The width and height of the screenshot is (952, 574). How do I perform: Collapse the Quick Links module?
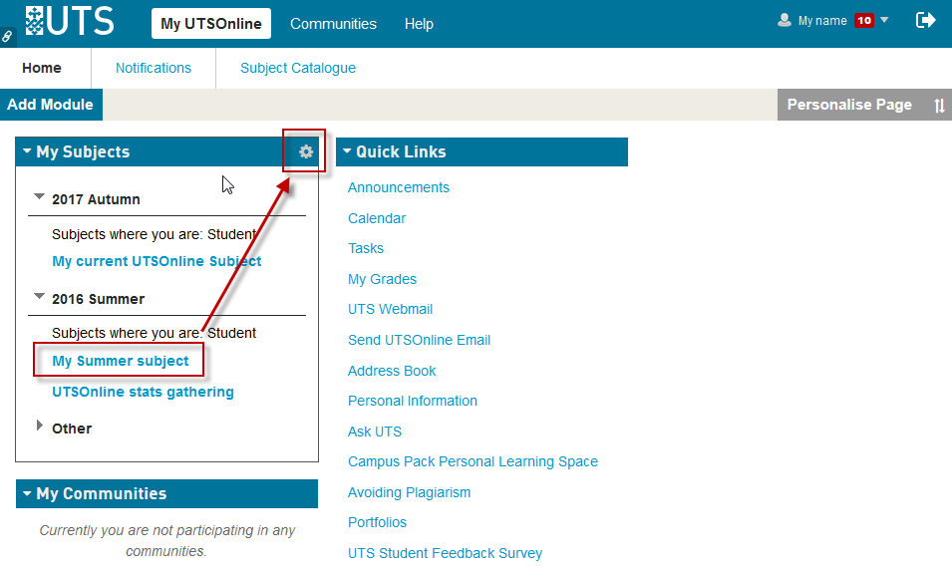coord(347,151)
